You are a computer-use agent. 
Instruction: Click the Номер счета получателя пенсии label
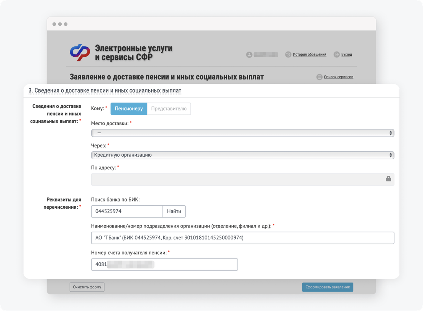[129, 253]
